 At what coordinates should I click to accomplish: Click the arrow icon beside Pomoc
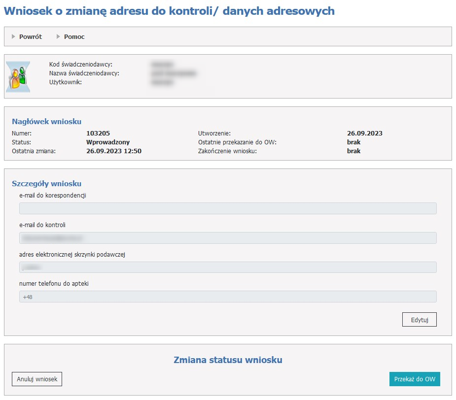click(58, 36)
